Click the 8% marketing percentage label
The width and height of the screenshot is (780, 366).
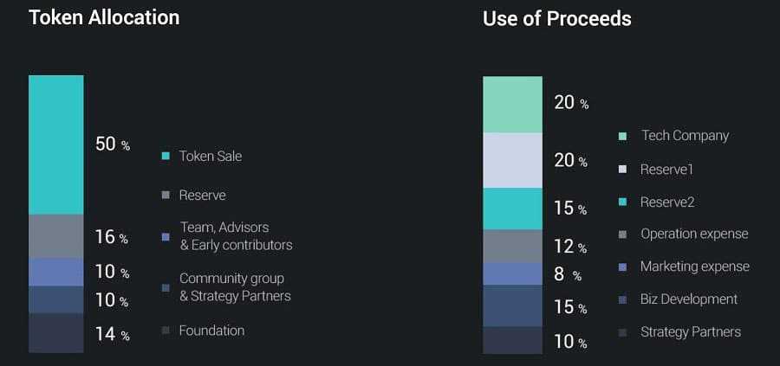pyautogui.click(x=568, y=276)
